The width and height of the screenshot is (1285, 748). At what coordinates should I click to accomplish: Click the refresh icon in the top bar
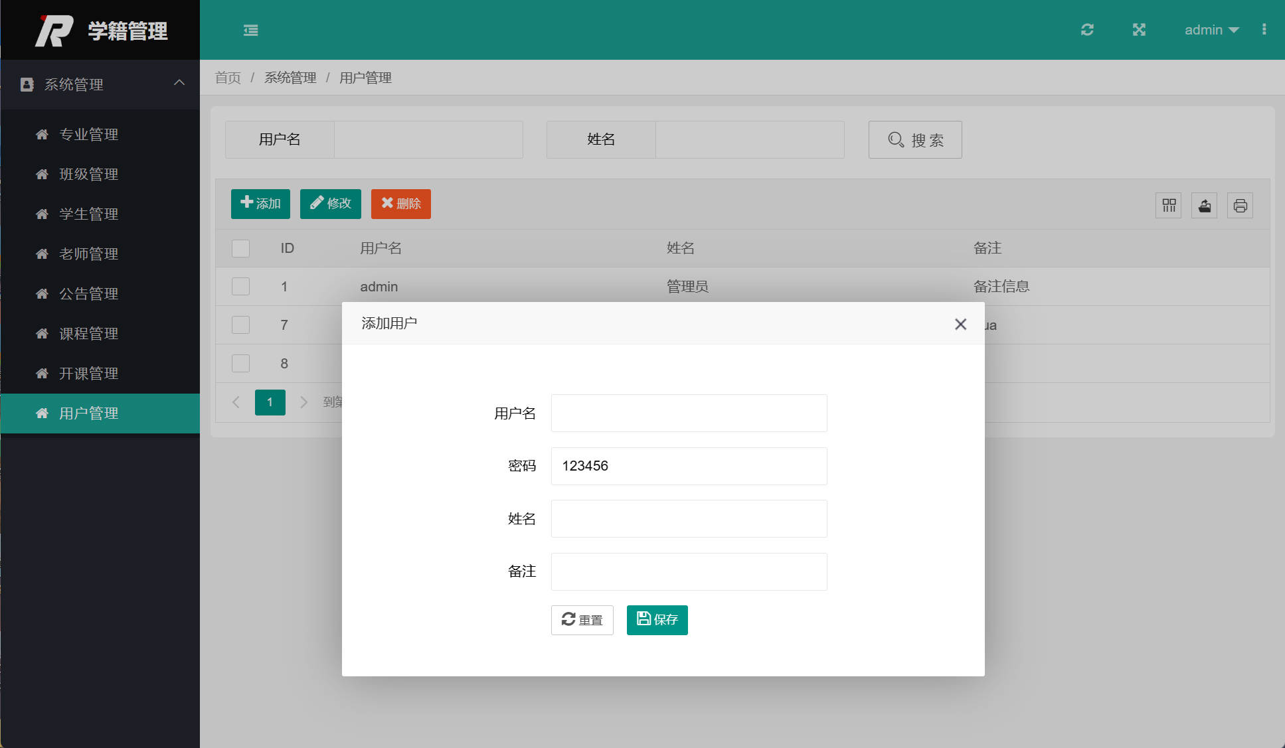tap(1087, 30)
